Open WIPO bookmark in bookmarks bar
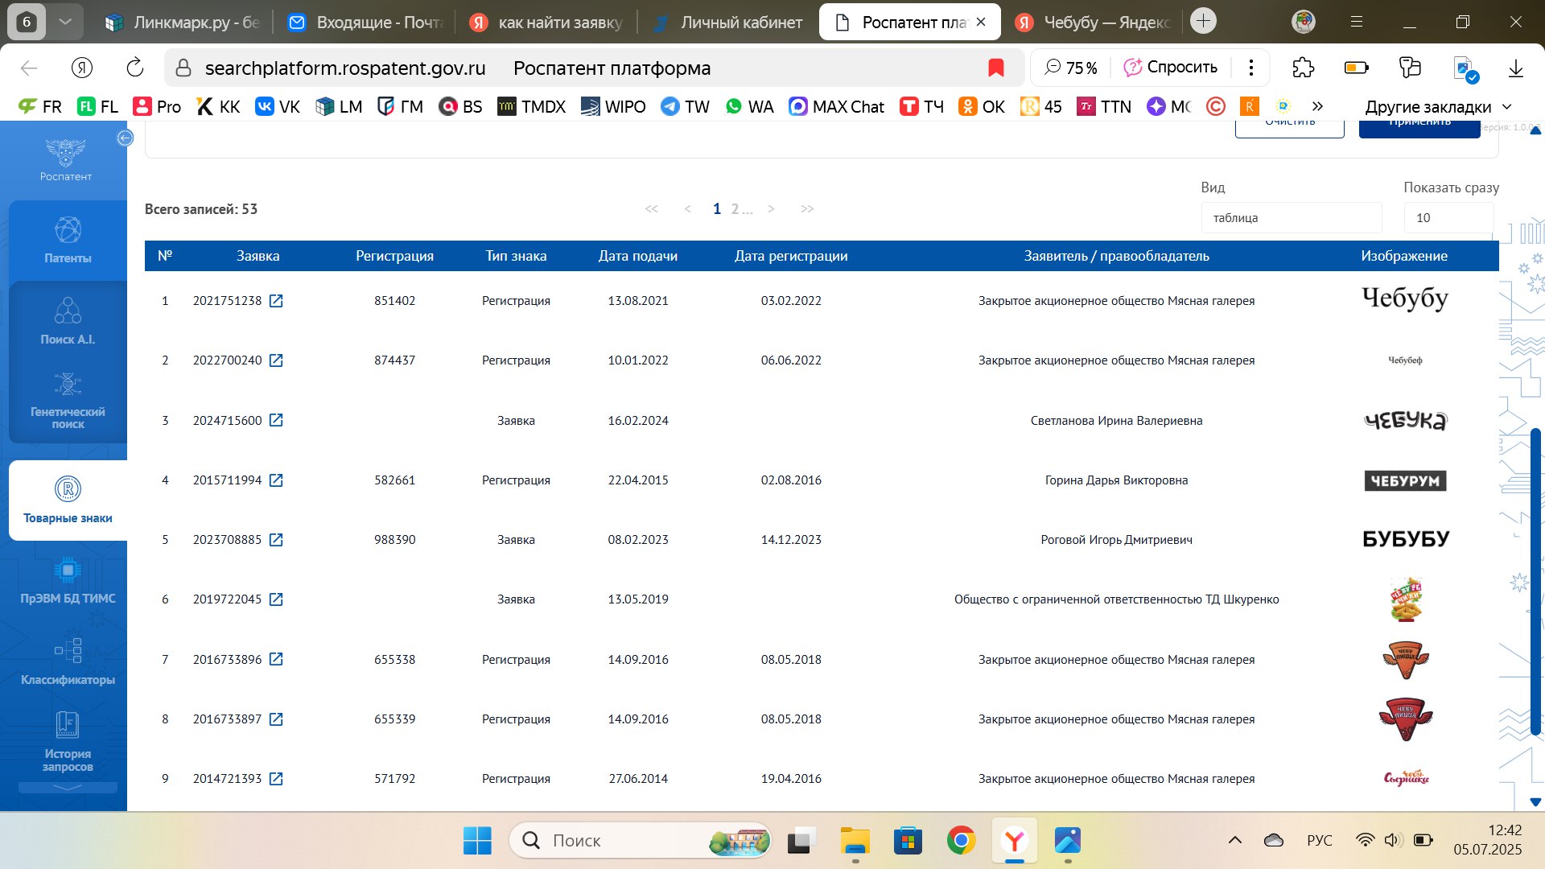Viewport: 1545px width, 869px height. (613, 107)
